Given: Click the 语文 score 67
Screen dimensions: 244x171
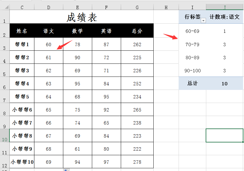Looking at the screenshot, I should (49, 135).
